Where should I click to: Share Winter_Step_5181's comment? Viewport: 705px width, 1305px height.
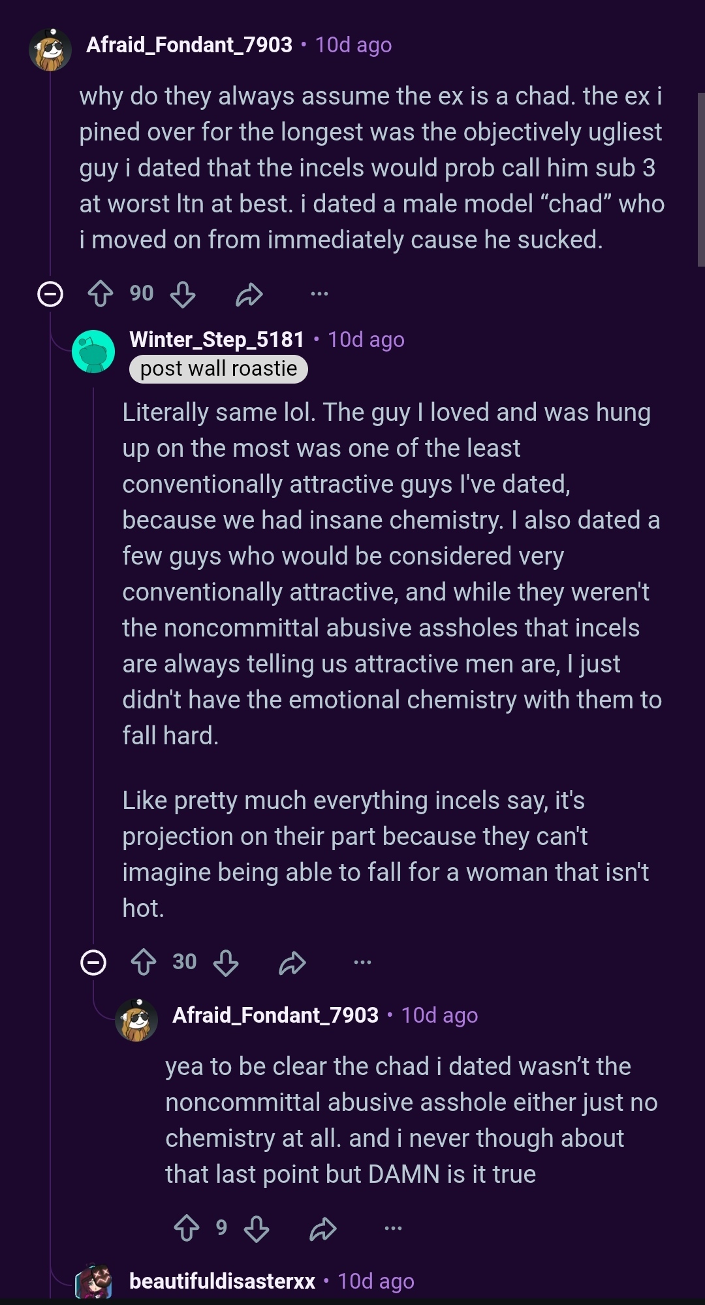pos(292,963)
